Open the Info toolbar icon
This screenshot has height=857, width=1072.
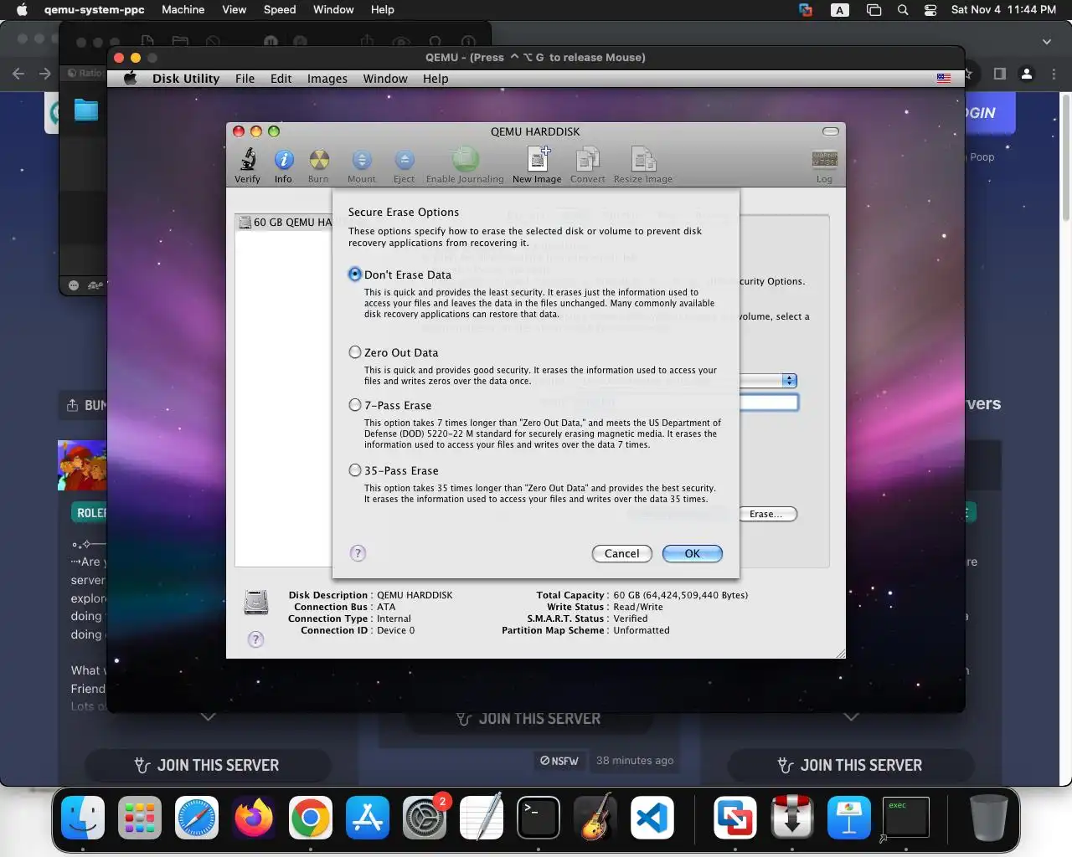point(284,160)
